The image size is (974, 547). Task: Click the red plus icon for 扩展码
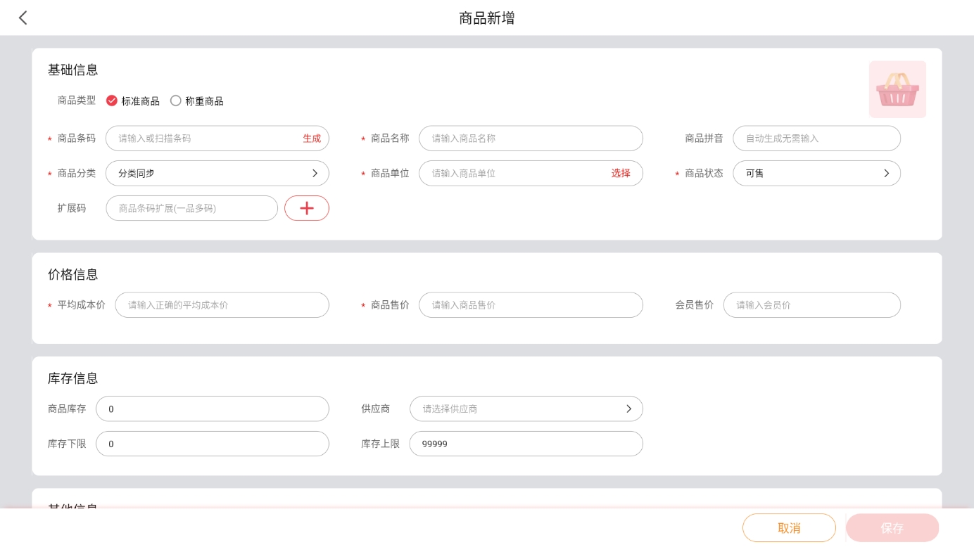tap(307, 208)
